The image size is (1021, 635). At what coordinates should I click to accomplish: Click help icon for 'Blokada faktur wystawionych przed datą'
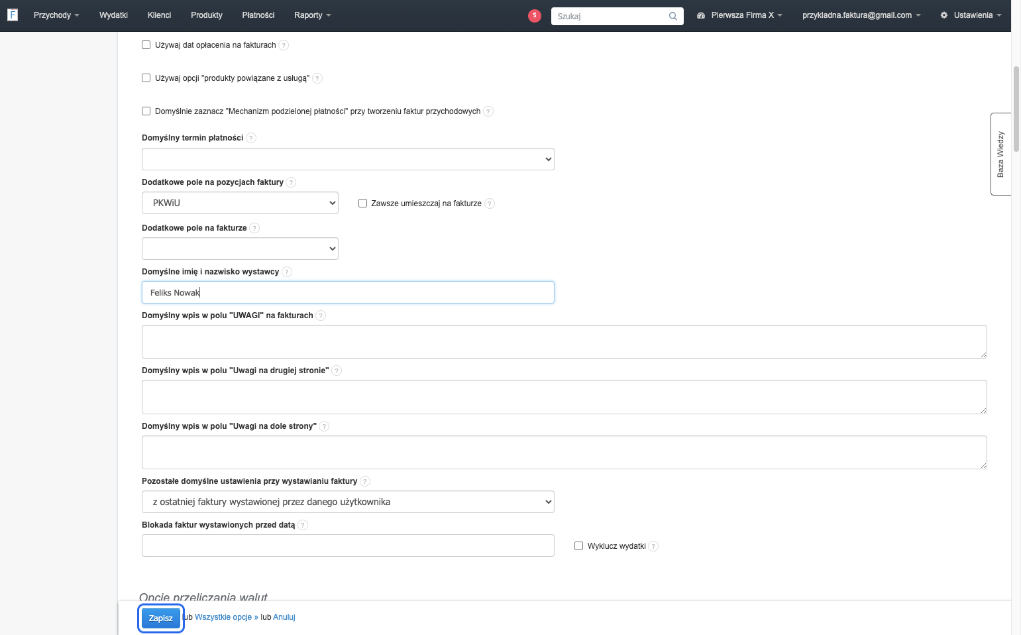303,525
